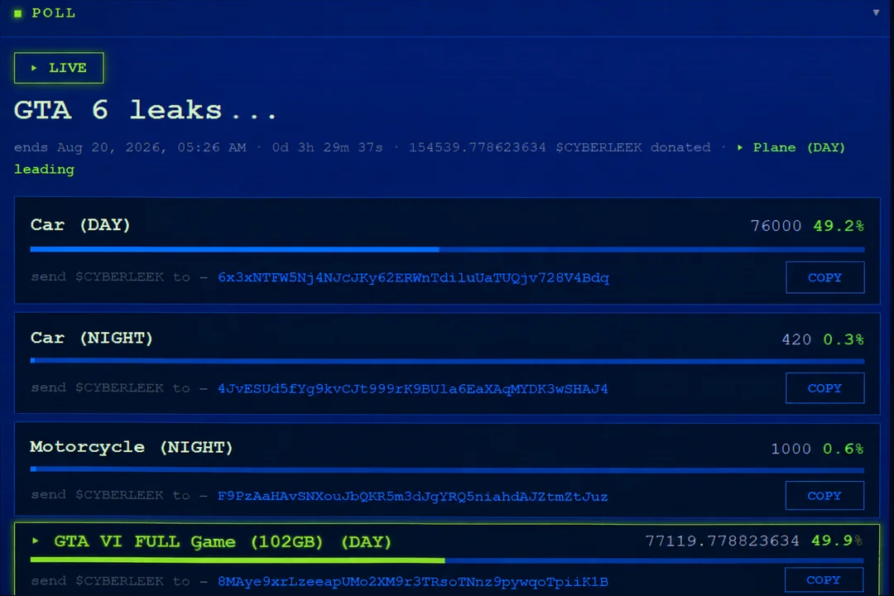The image size is (894, 596).
Task: Click 'send $CYBERLEEK to' in Car (NIGHT) row
Action: [111, 388]
